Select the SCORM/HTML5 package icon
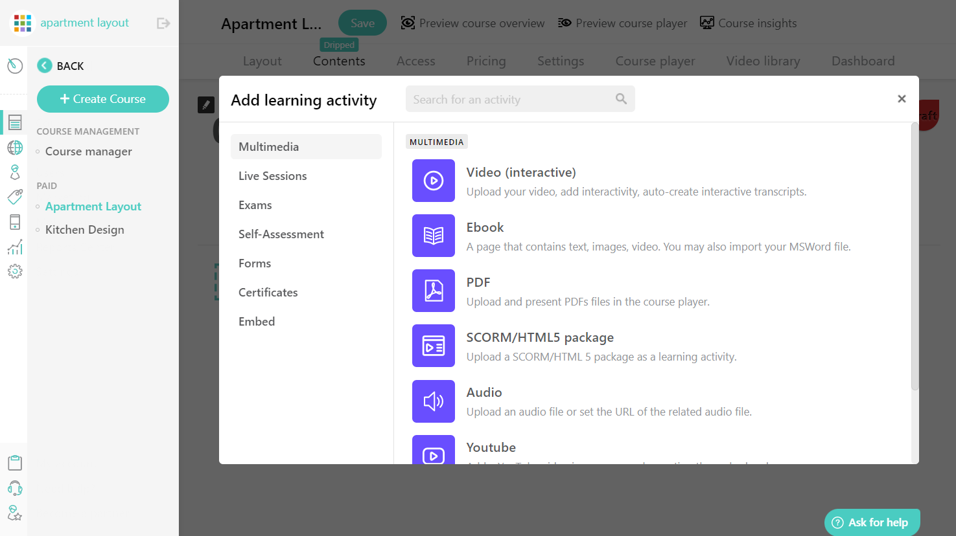The image size is (956, 536). (x=434, y=346)
